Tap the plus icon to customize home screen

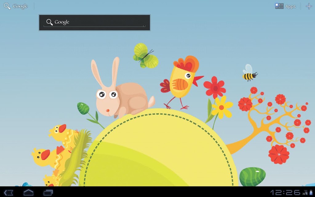pos(309,6)
